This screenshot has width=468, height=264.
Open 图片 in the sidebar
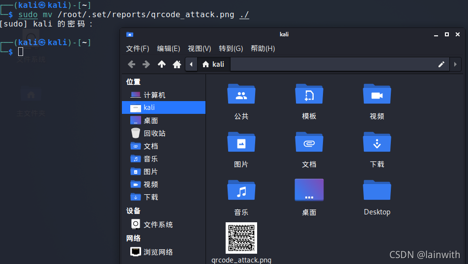164,172
